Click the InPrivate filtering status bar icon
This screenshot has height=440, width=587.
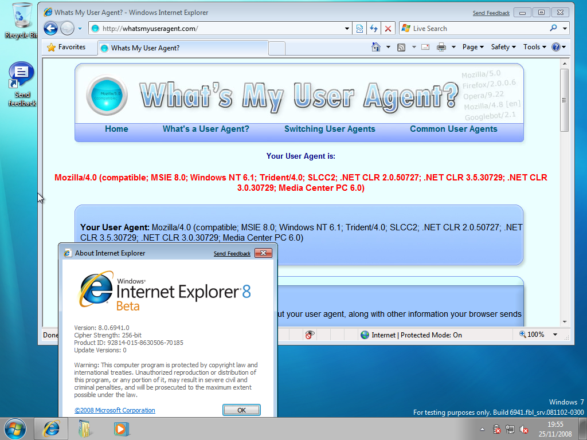tap(310, 335)
